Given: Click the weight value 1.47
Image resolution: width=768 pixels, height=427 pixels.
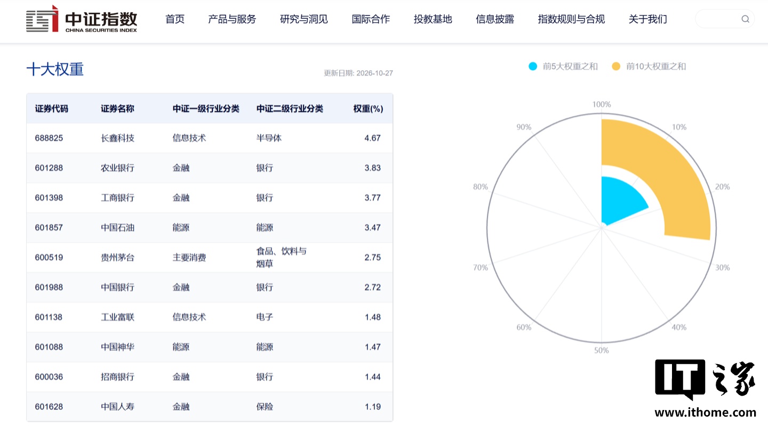Looking at the screenshot, I should (373, 347).
